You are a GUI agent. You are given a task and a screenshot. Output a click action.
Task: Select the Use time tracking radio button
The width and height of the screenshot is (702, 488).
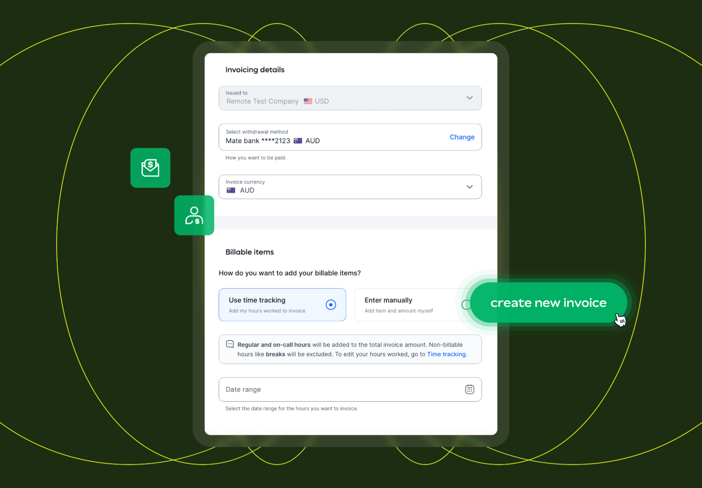point(330,305)
